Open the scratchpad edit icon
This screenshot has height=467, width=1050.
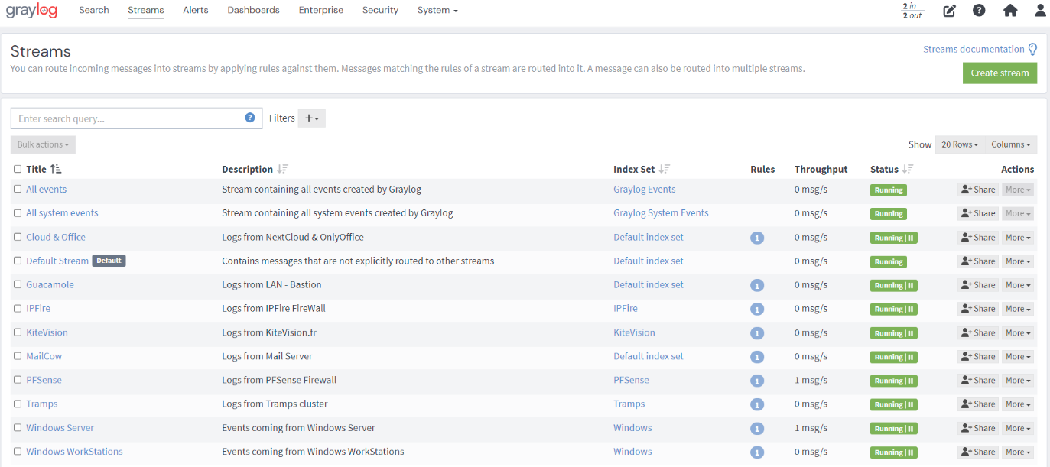coord(949,11)
